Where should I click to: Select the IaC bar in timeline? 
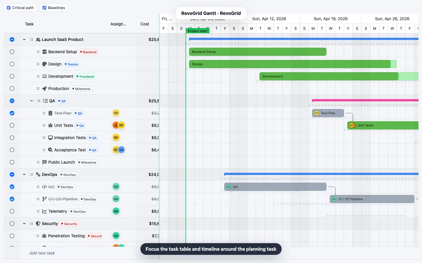tap(275, 187)
